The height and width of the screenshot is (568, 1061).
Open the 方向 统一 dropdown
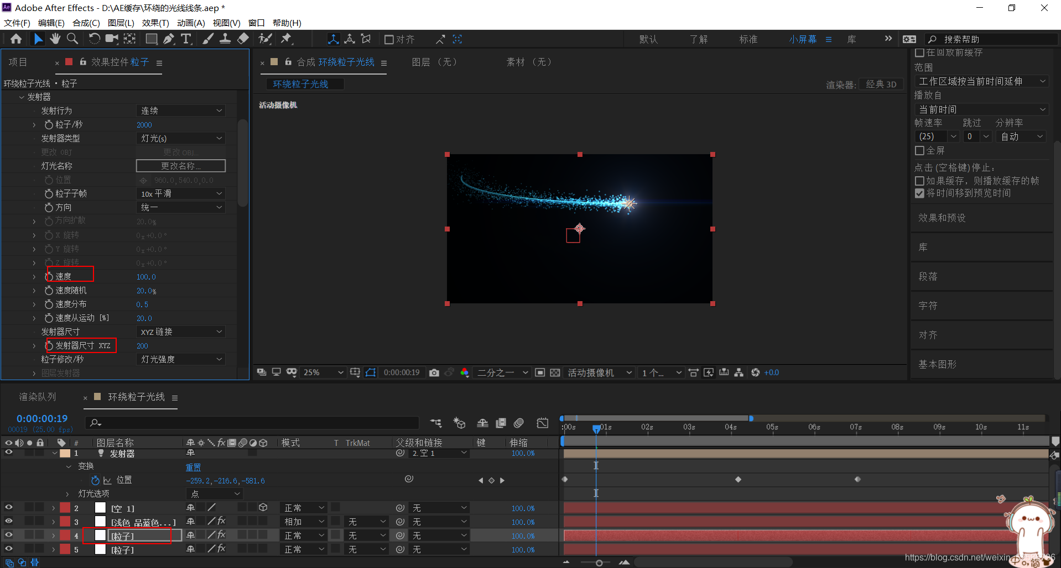tap(181, 207)
